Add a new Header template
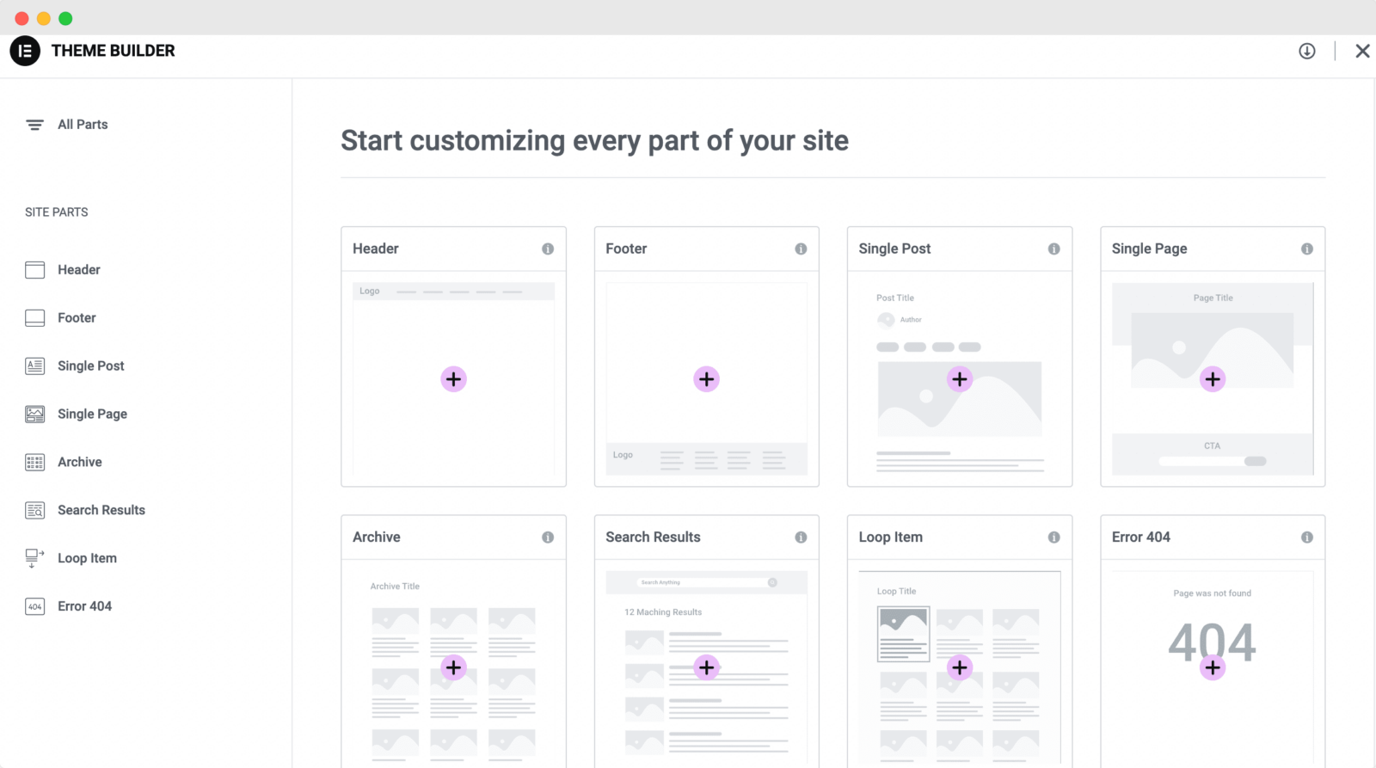 pos(453,378)
